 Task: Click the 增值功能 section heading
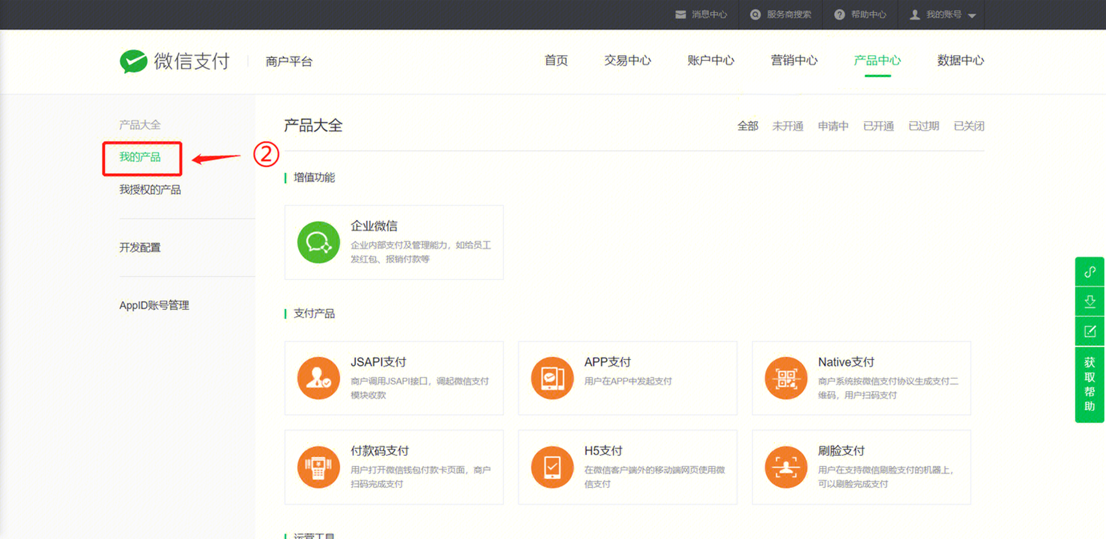pos(314,177)
